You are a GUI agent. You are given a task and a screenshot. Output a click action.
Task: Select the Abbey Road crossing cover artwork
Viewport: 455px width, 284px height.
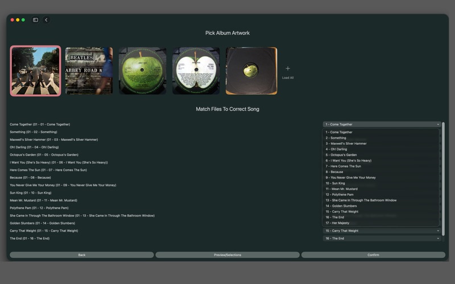35,70
